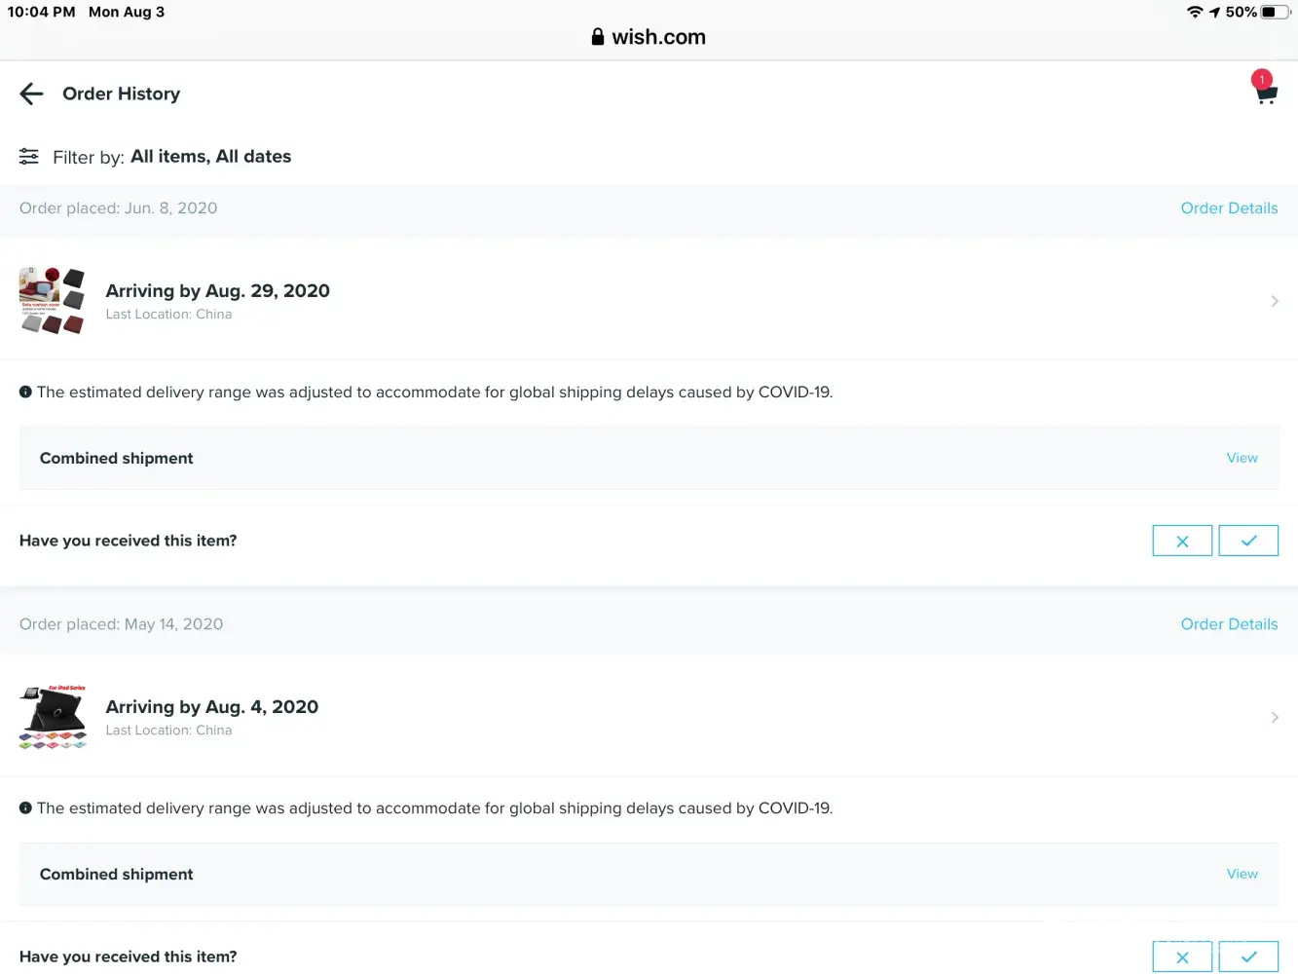Tap the location services arrow icon
This screenshot has width=1298, height=974.
click(1214, 12)
